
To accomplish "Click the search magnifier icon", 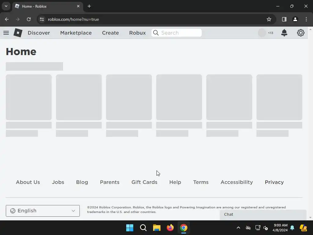I will pyautogui.click(x=156, y=33).
